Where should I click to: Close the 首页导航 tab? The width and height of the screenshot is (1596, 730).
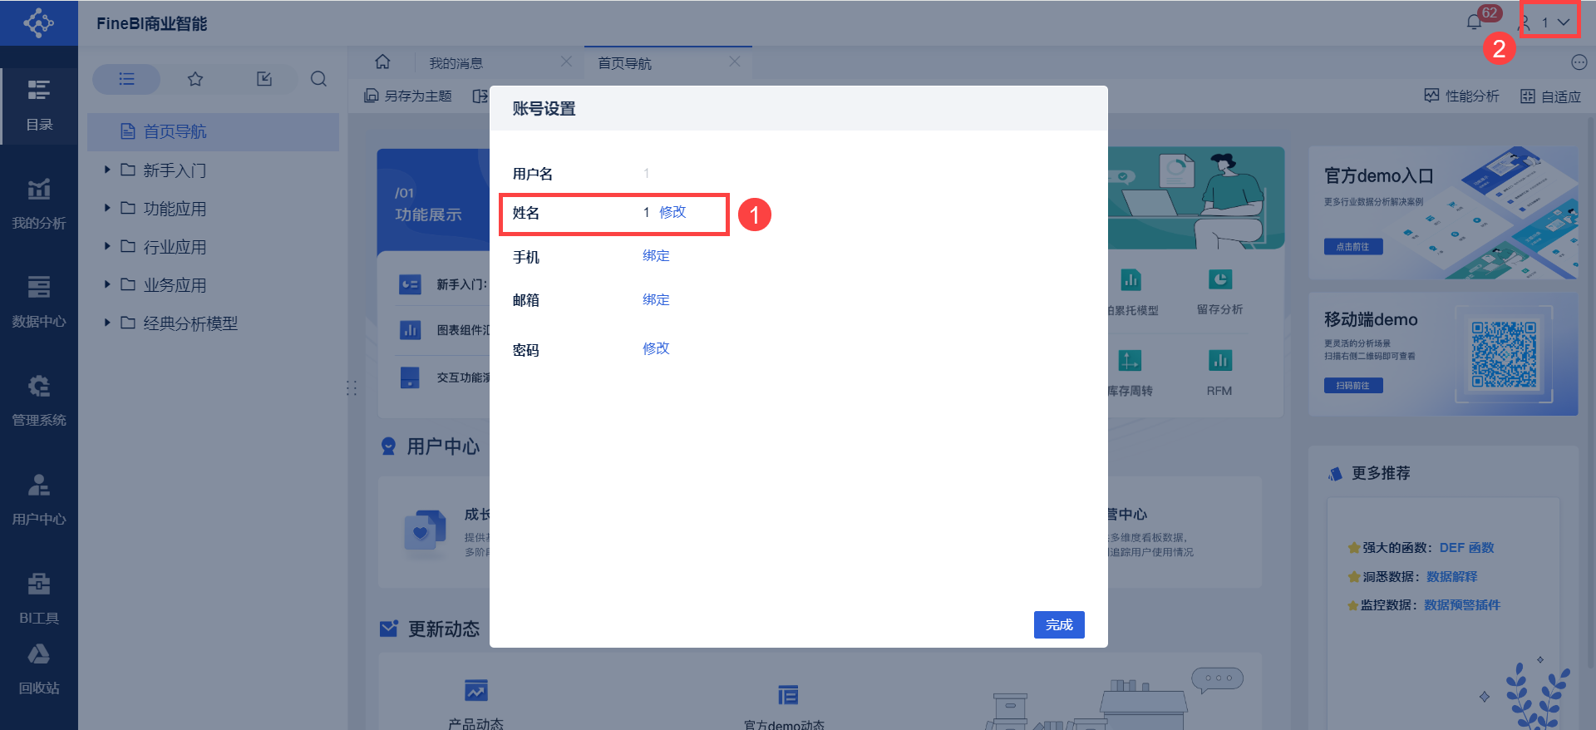coord(735,62)
